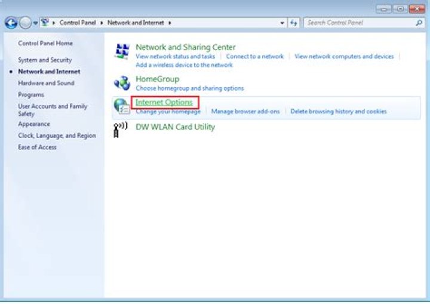The image size is (430, 304).
Task: Open Network and Sharing Center heading
Action: pyautogui.click(x=186, y=47)
